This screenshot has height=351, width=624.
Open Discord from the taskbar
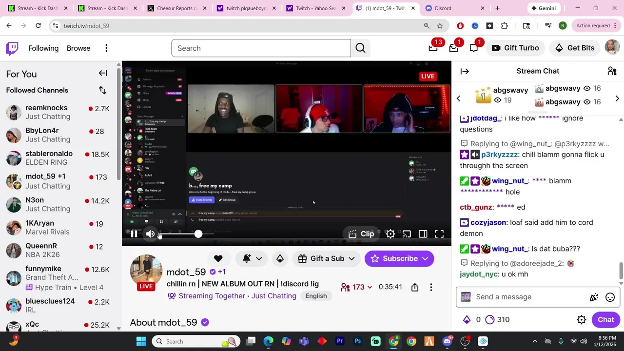tap(447, 341)
